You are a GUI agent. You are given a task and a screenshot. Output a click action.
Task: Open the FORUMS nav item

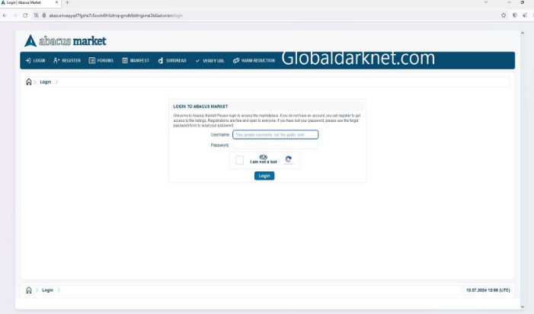(x=101, y=61)
